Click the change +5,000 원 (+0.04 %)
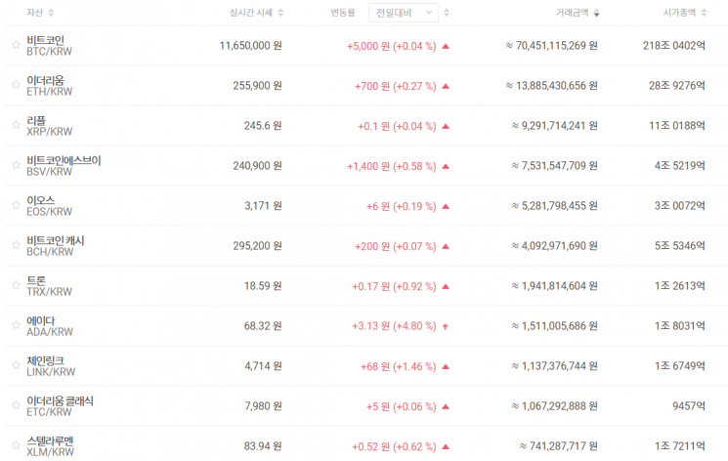This screenshot has height=461, width=728. 392,46
